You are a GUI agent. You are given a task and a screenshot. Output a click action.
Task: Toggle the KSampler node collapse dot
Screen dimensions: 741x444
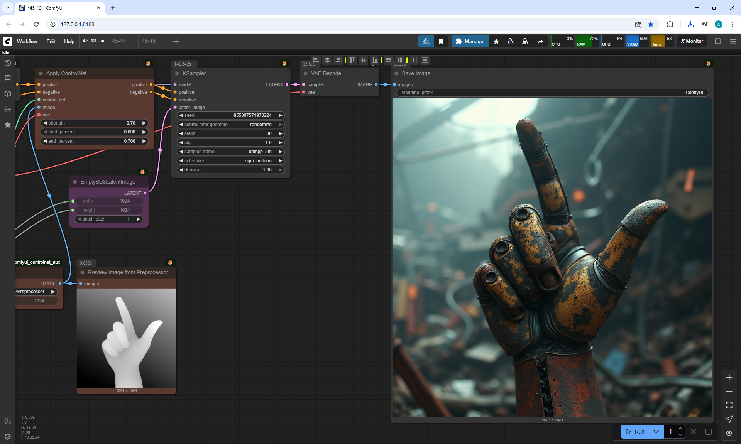click(177, 73)
